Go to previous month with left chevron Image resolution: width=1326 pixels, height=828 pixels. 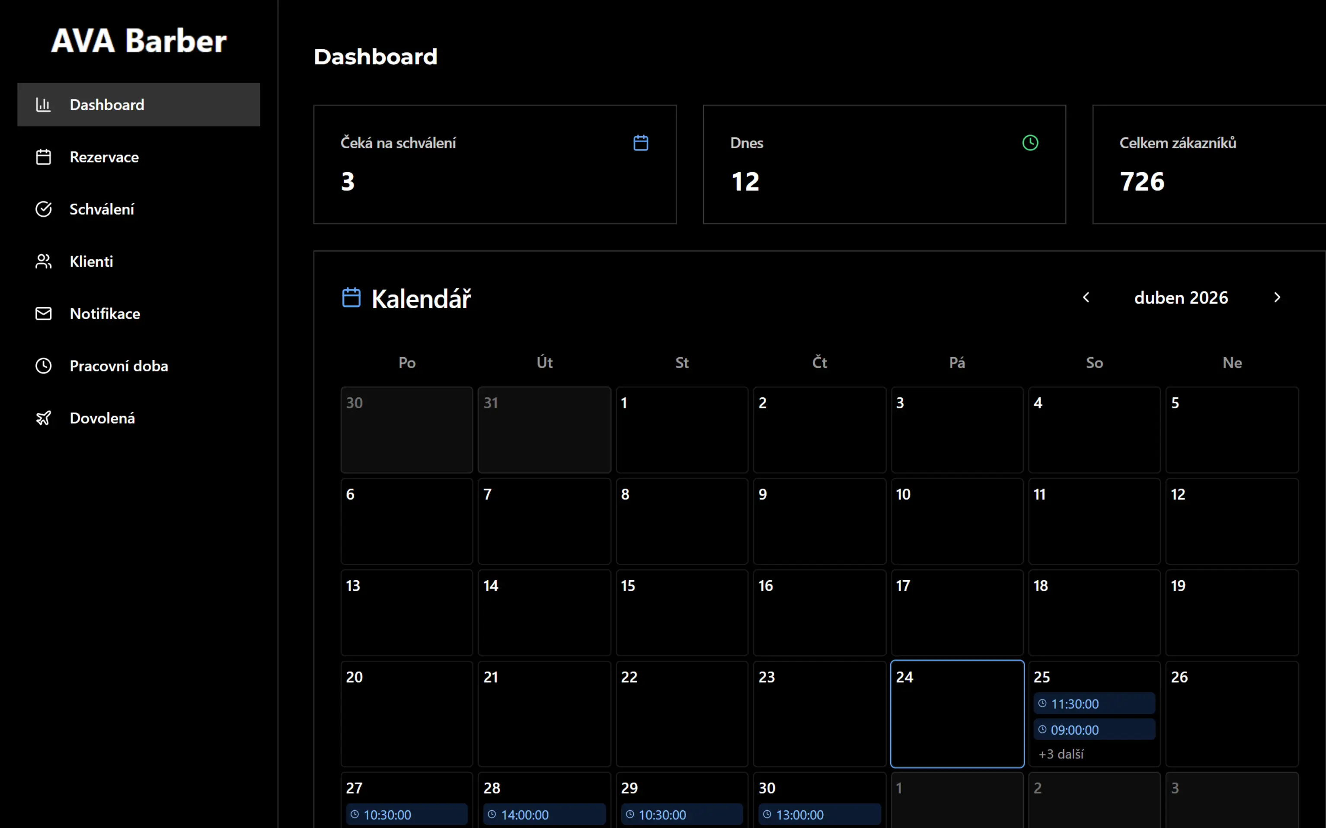point(1086,297)
